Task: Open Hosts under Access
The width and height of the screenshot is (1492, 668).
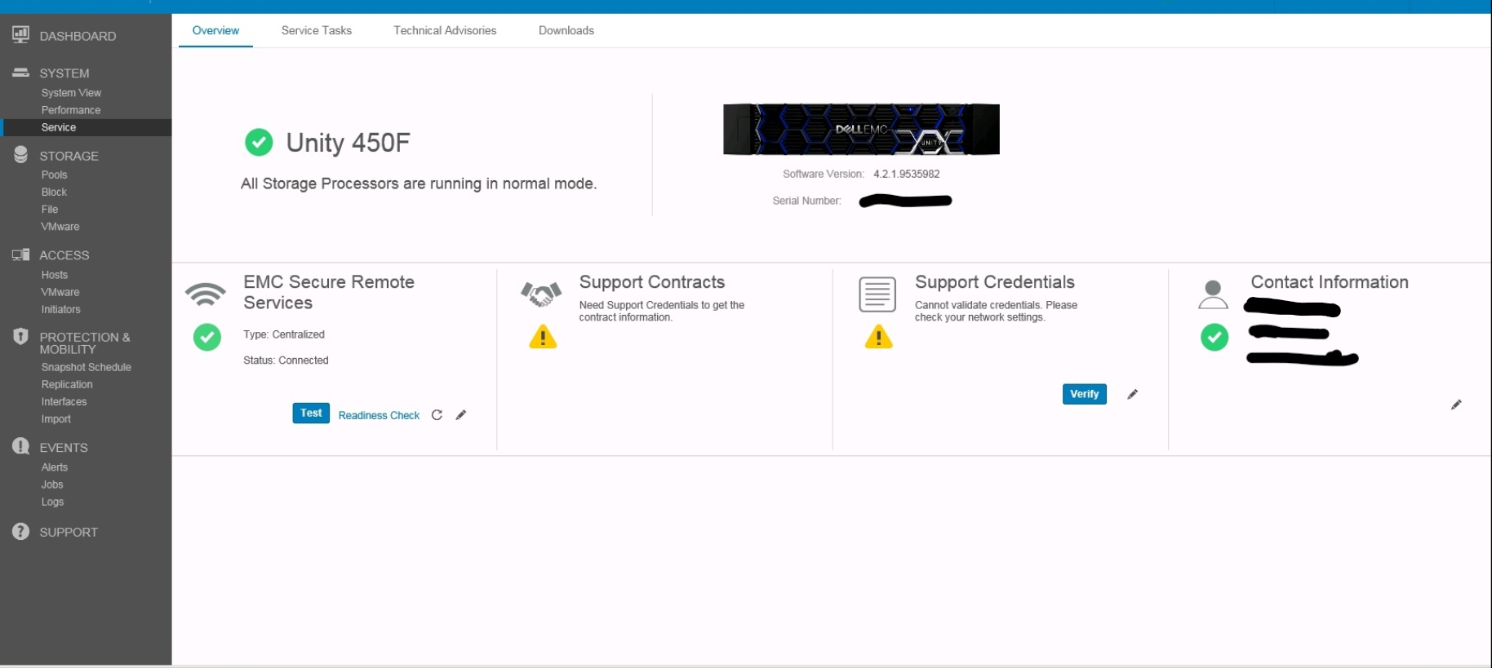Action: click(x=55, y=275)
